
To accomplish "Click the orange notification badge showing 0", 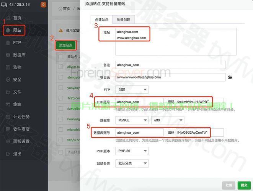I will [x=43, y=5].
